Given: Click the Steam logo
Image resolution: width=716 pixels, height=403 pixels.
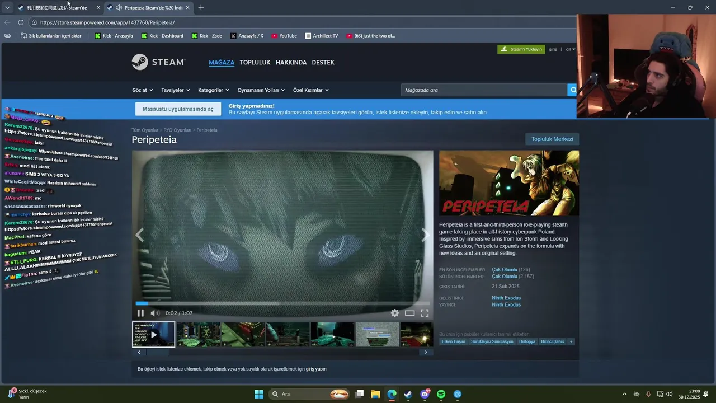Looking at the screenshot, I should 158,62.
